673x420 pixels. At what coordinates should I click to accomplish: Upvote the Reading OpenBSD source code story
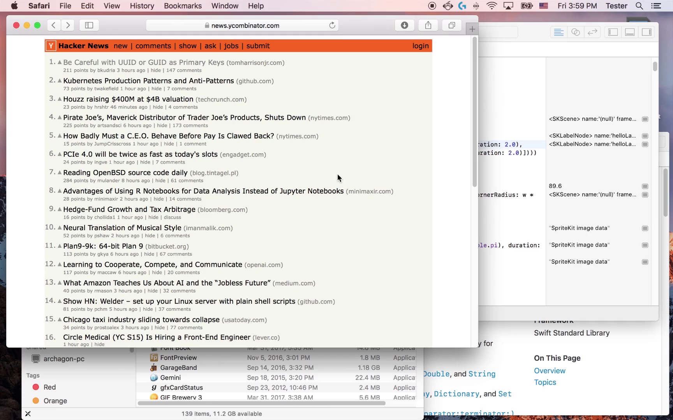pos(60,172)
